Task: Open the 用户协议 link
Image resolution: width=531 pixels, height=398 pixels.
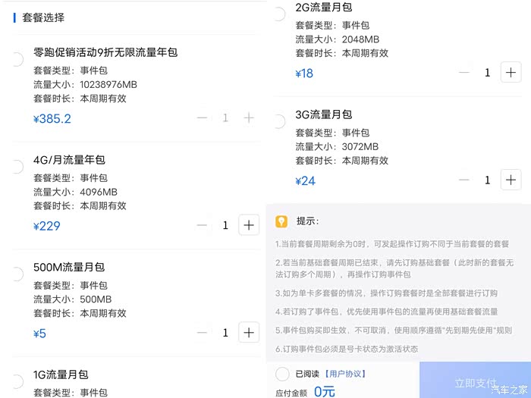Action: click(x=345, y=374)
